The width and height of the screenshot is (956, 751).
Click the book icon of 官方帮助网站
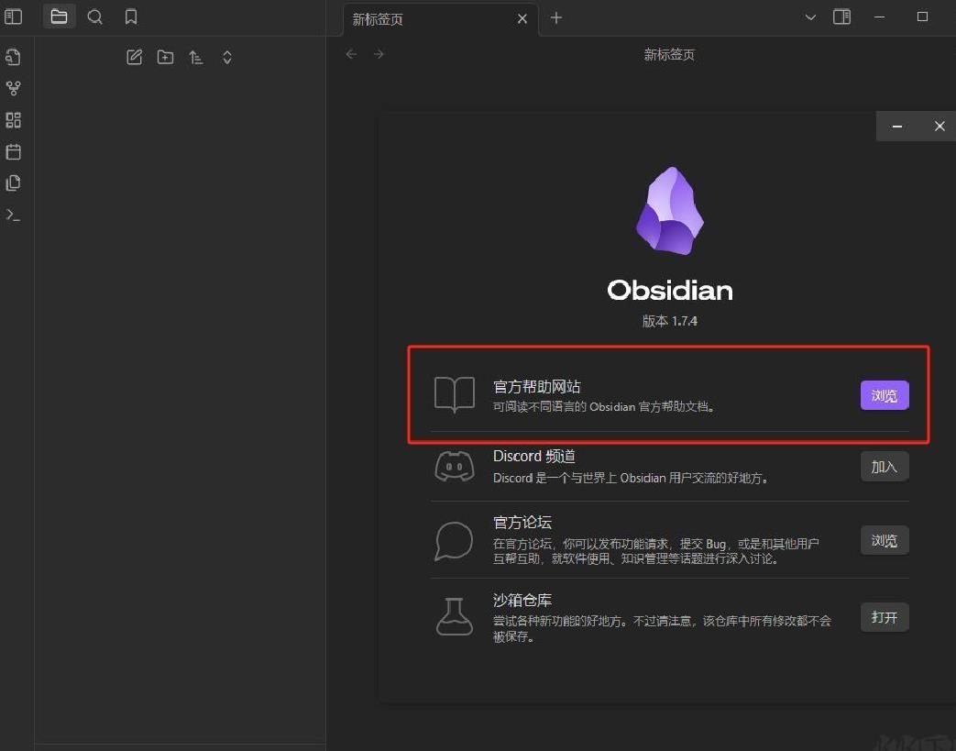click(455, 394)
